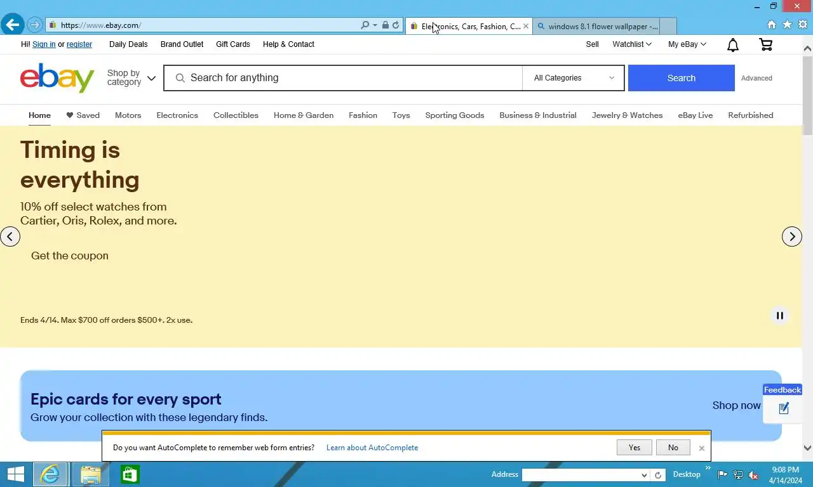The width and height of the screenshot is (813, 487).
Task: Expand the Shop by category menu
Action: coord(131,78)
